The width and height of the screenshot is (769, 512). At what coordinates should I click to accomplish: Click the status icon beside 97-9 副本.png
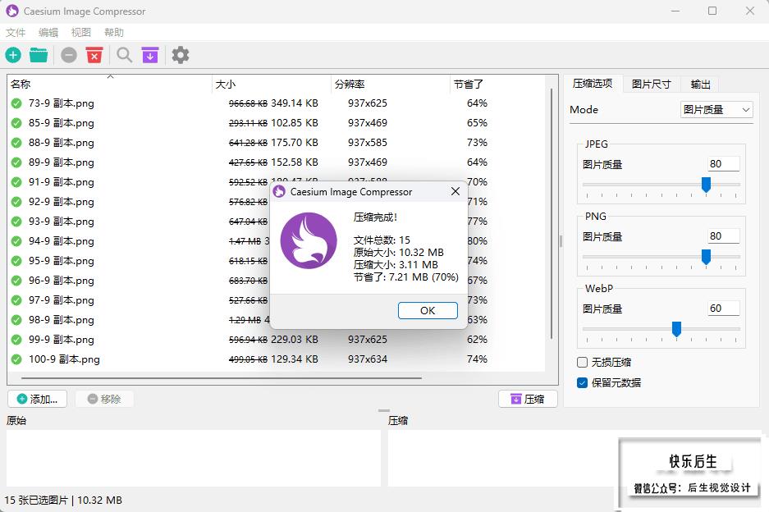click(x=16, y=300)
